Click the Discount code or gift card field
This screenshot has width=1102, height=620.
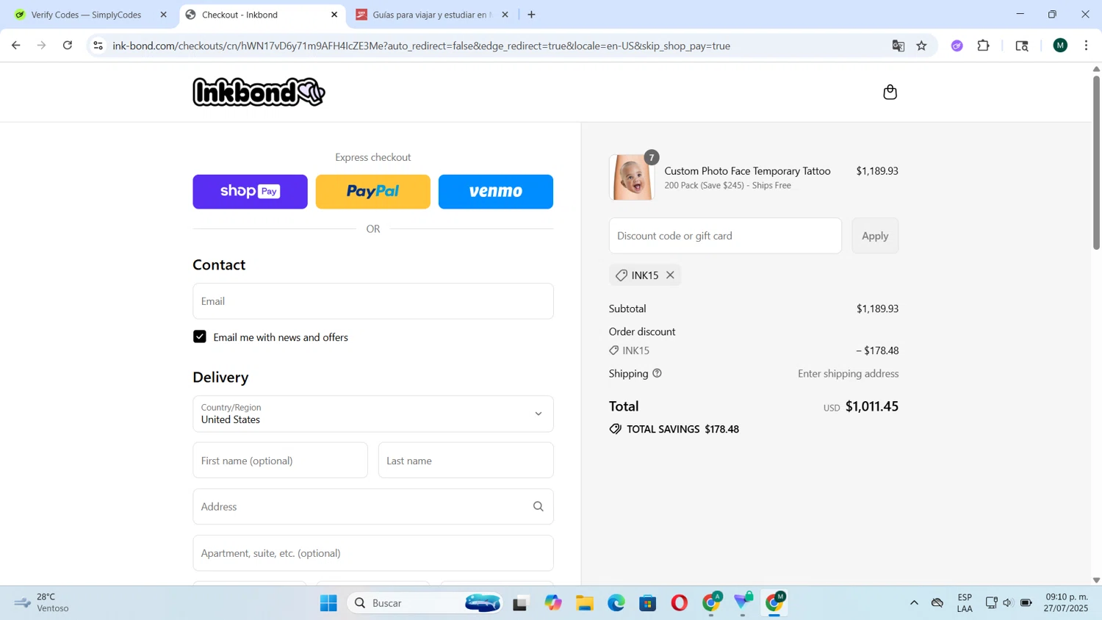pyautogui.click(x=725, y=236)
